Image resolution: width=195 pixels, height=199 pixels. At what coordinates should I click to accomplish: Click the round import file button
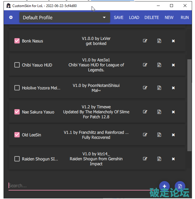(180, 186)
